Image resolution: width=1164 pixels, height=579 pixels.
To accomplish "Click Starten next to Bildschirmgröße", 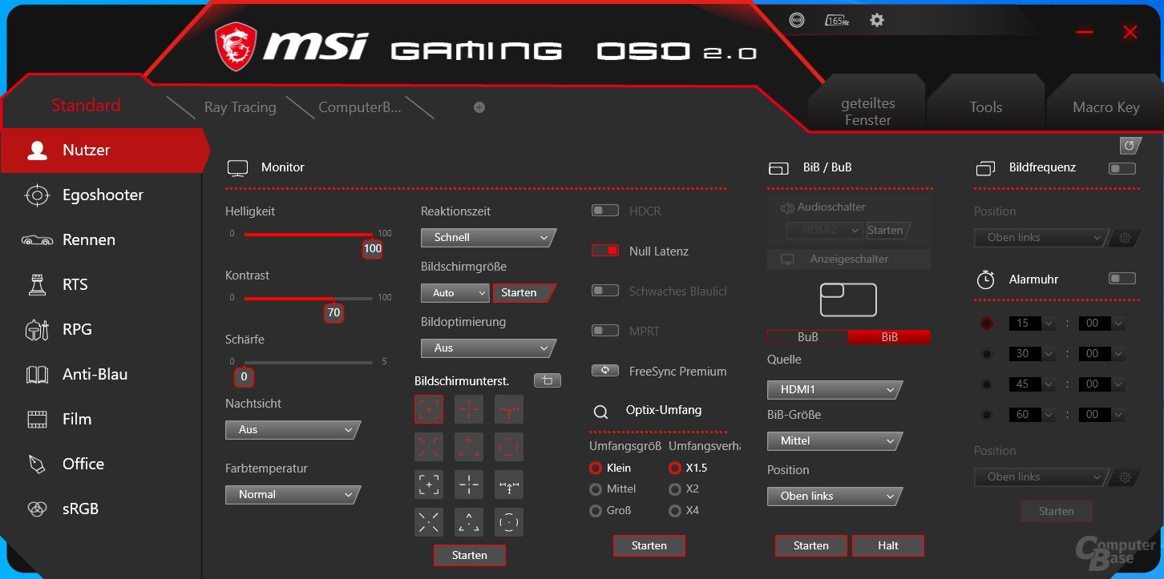I will (x=523, y=293).
